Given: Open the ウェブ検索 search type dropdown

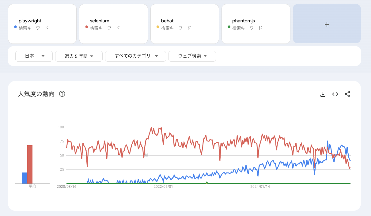Looking at the screenshot, I should (192, 56).
